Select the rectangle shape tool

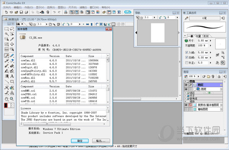12,81
